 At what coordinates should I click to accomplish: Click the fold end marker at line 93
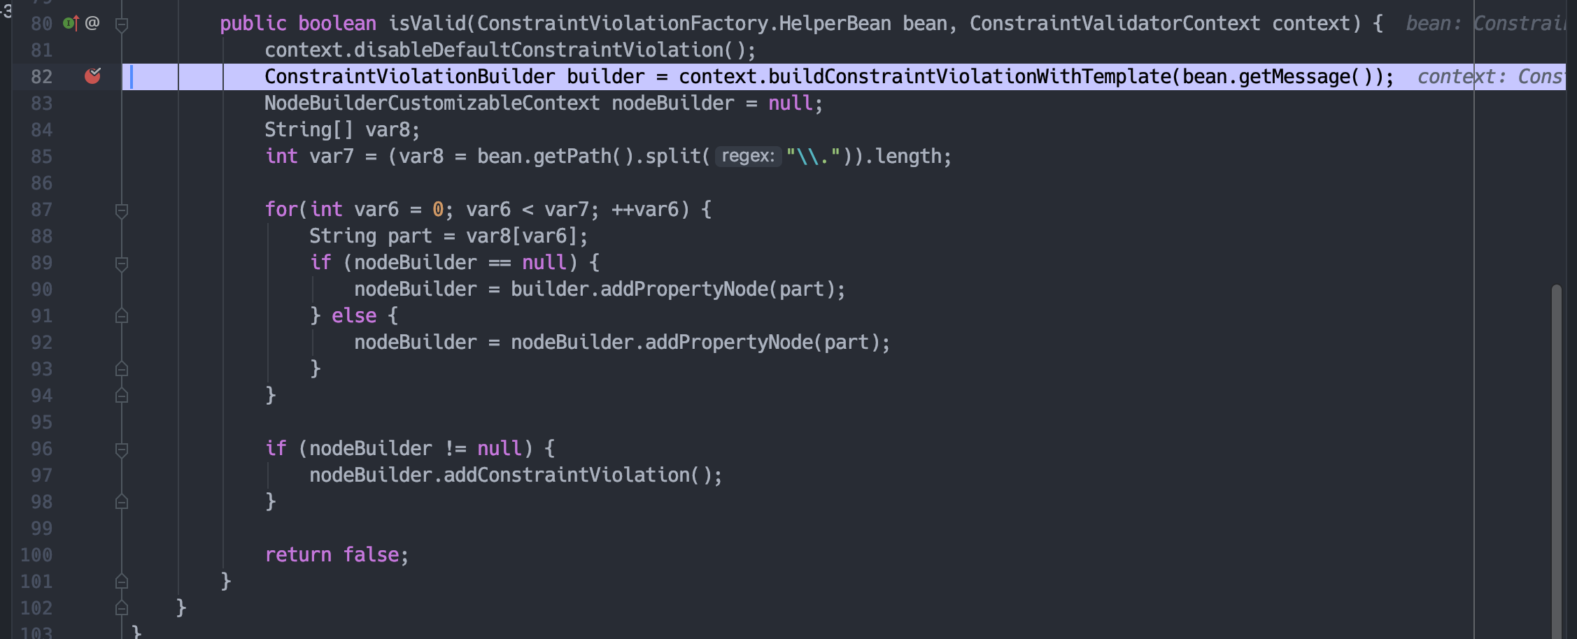tap(122, 368)
